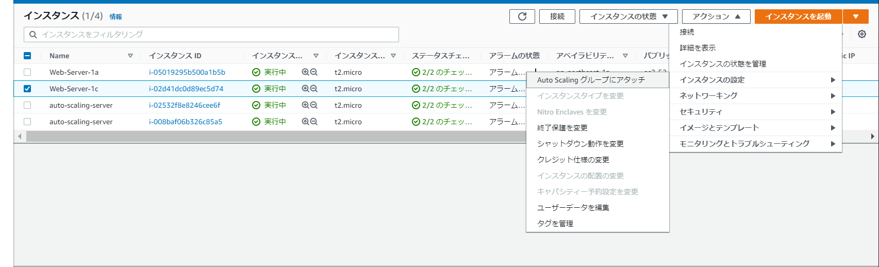Choose 詳細を表示 menu item
Image resolution: width=879 pixels, height=267 pixels.
click(756, 48)
